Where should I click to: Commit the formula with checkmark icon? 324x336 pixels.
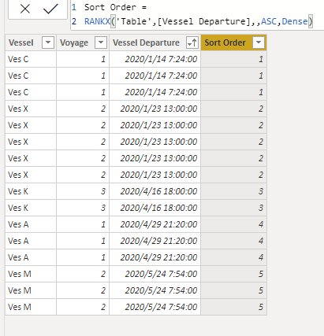click(50, 9)
